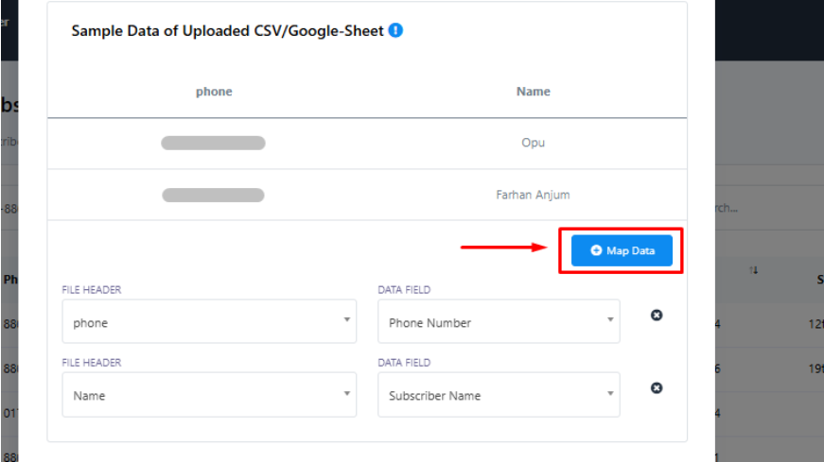Open the File Header dropdown showing phone

click(x=209, y=322)
